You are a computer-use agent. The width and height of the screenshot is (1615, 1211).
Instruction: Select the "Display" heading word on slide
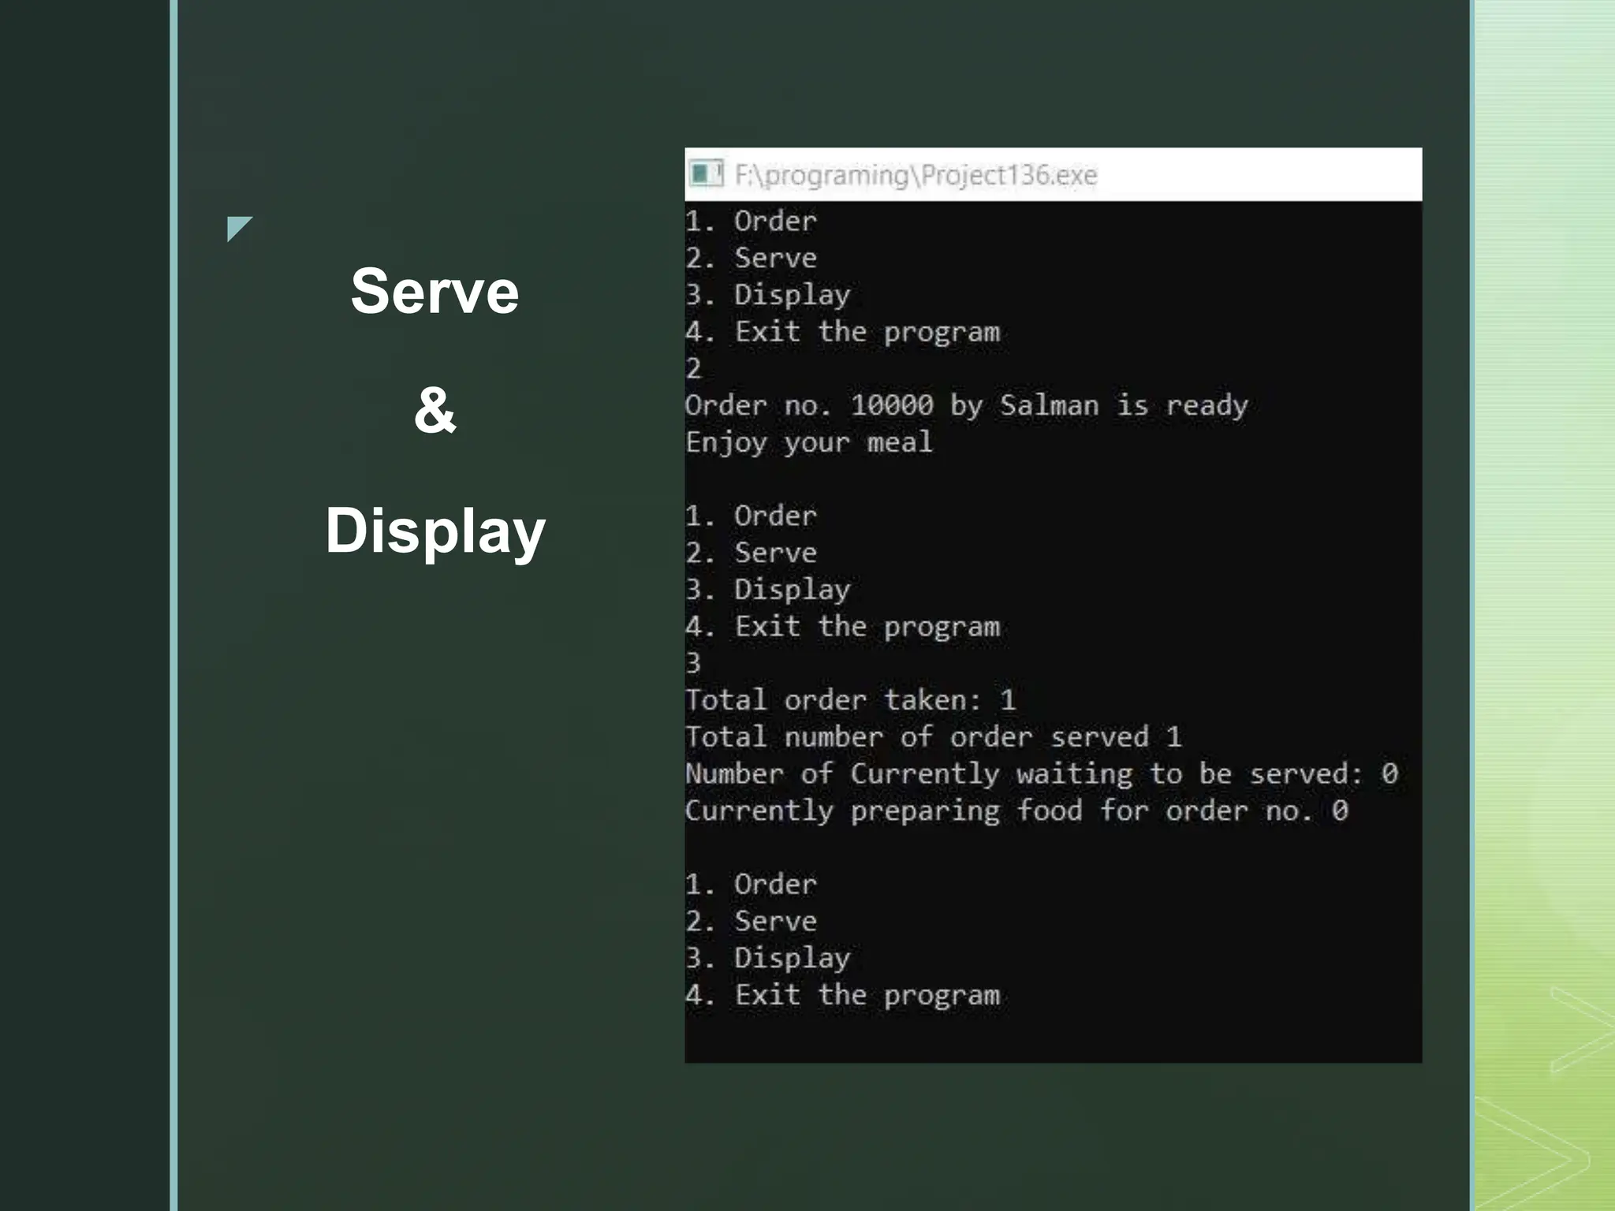(435, 531)
